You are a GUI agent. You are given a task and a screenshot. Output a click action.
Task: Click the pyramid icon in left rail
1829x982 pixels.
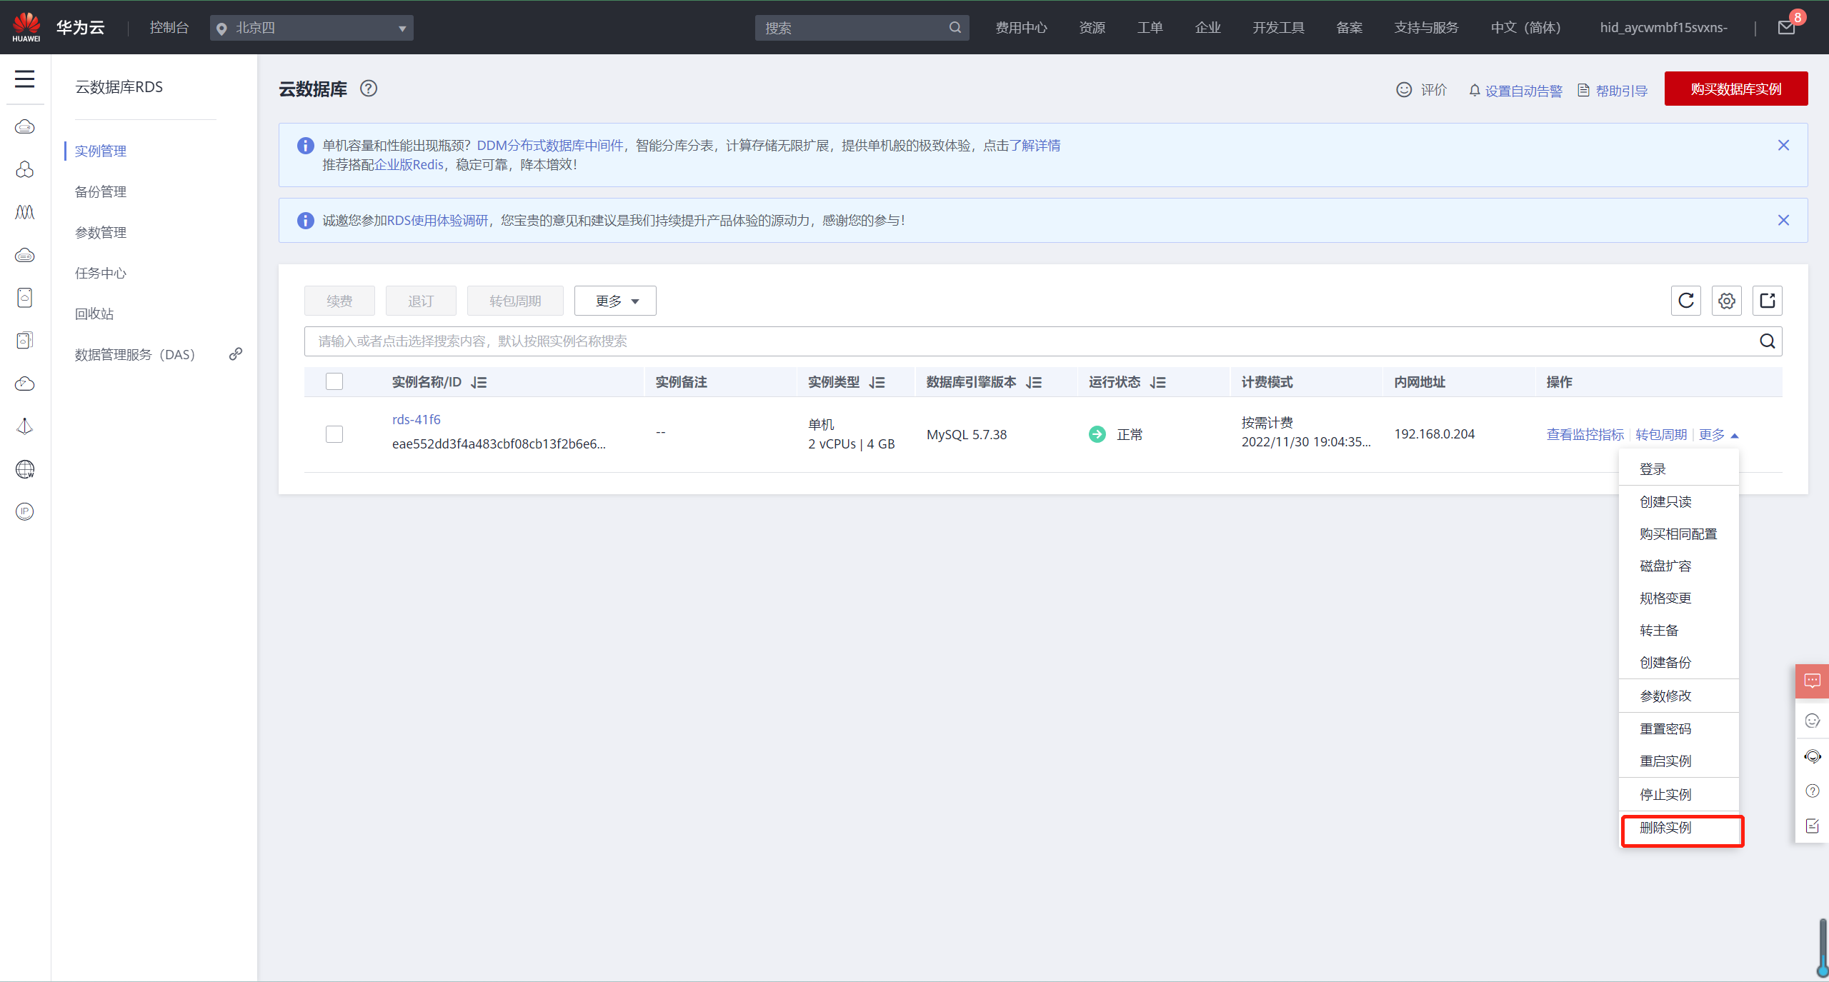pos(25,426)
